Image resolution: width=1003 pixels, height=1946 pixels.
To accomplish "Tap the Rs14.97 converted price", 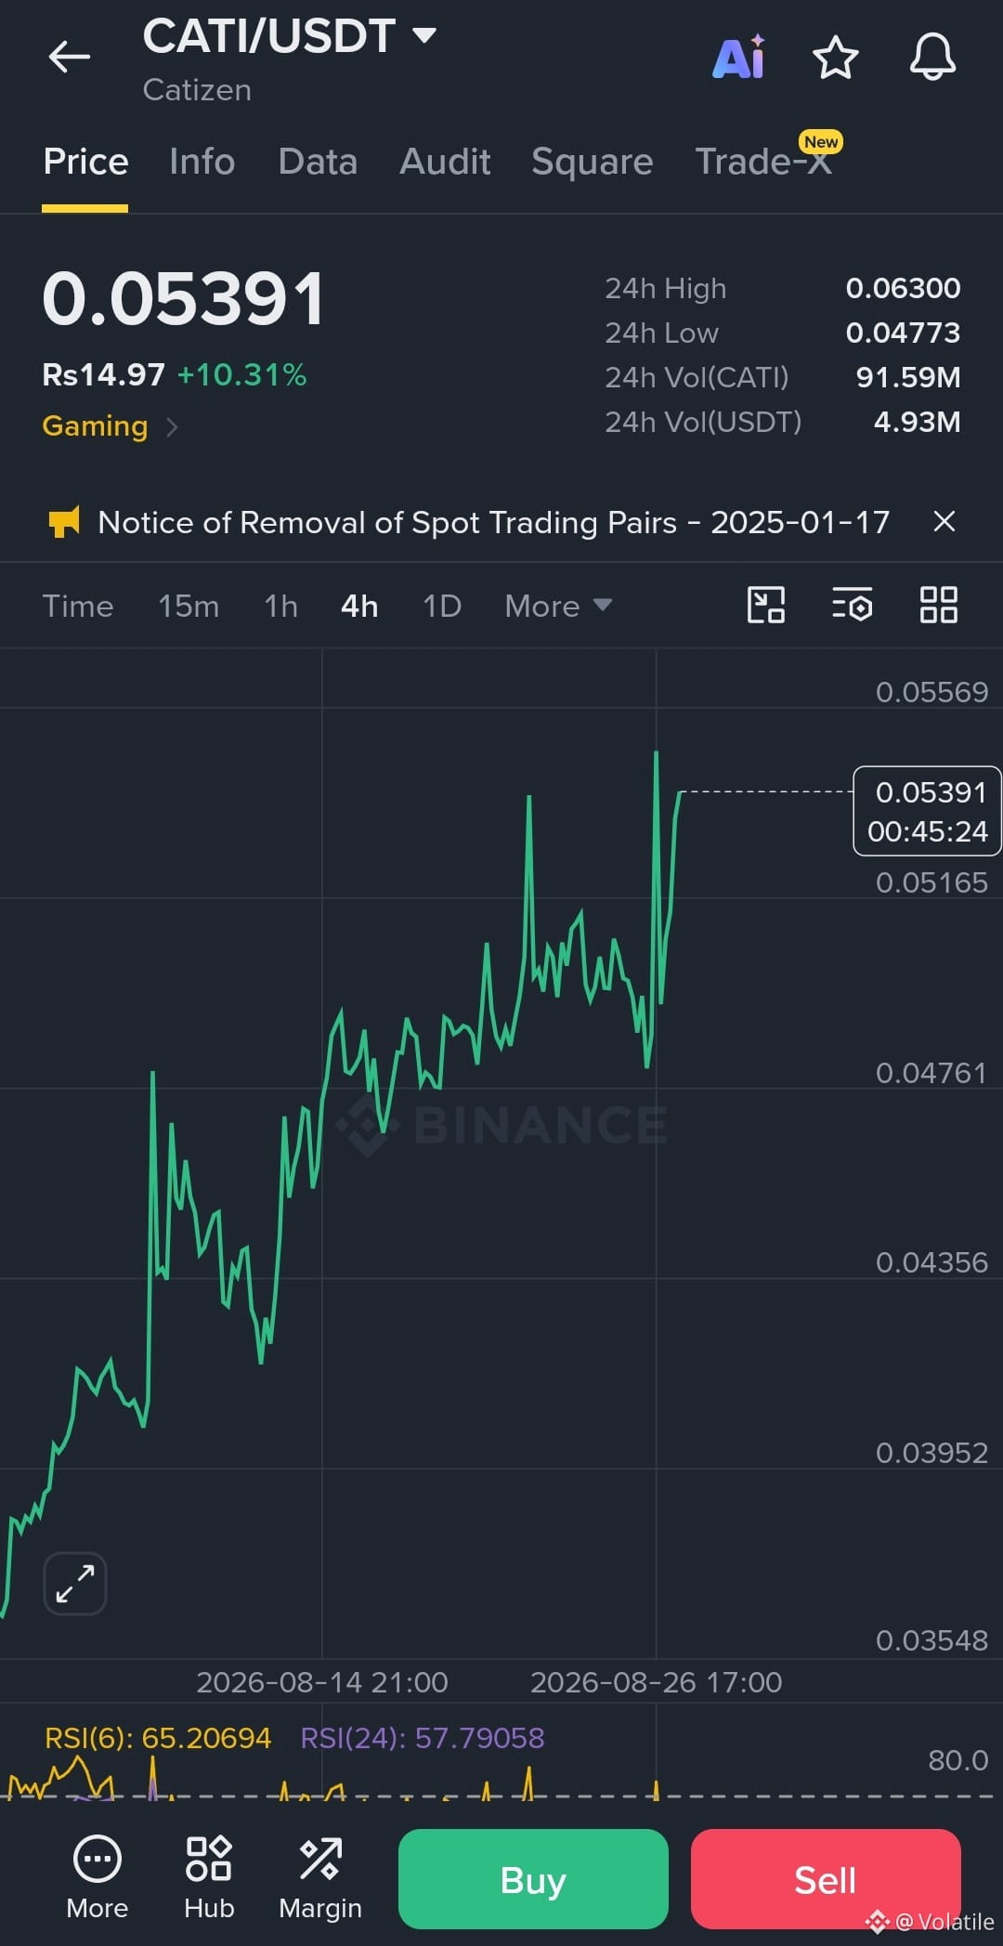I will pos(103,375).
